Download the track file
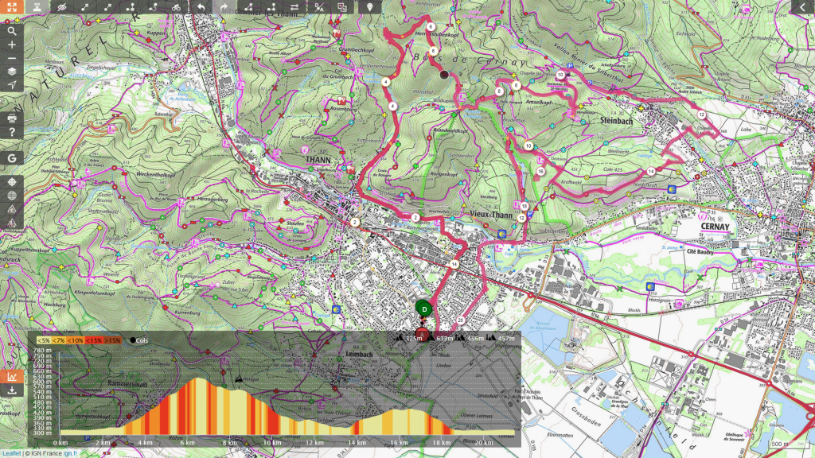 click(12, 390)
